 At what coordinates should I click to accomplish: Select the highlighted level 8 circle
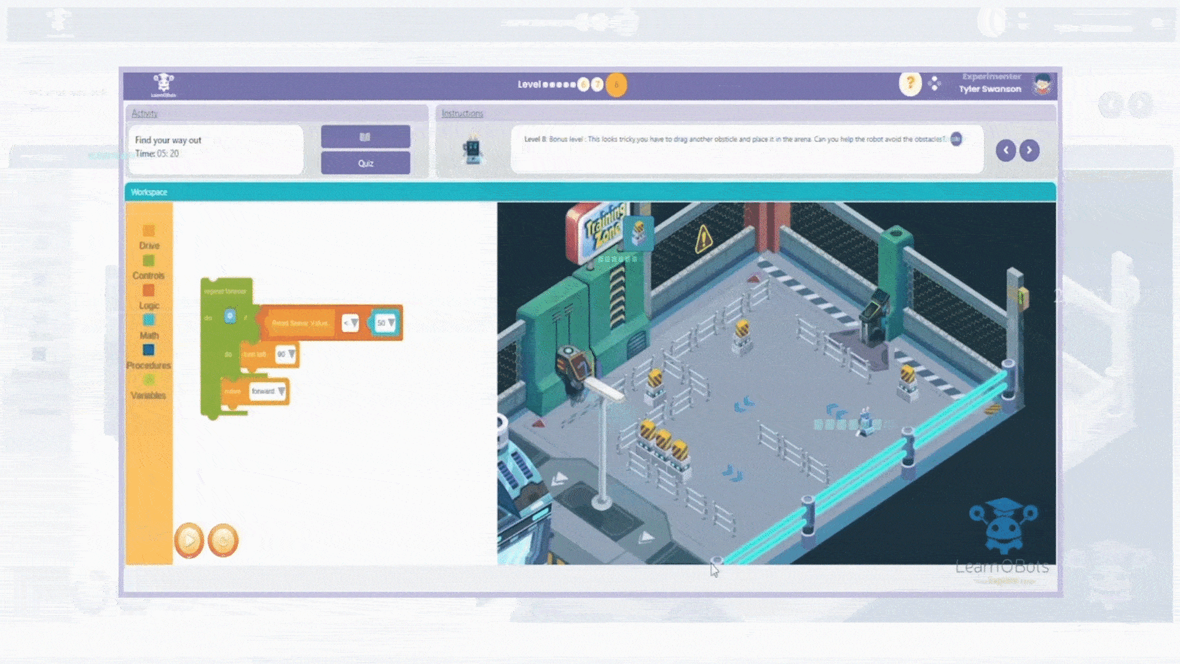pyautogui.click(x=616, y=85)
